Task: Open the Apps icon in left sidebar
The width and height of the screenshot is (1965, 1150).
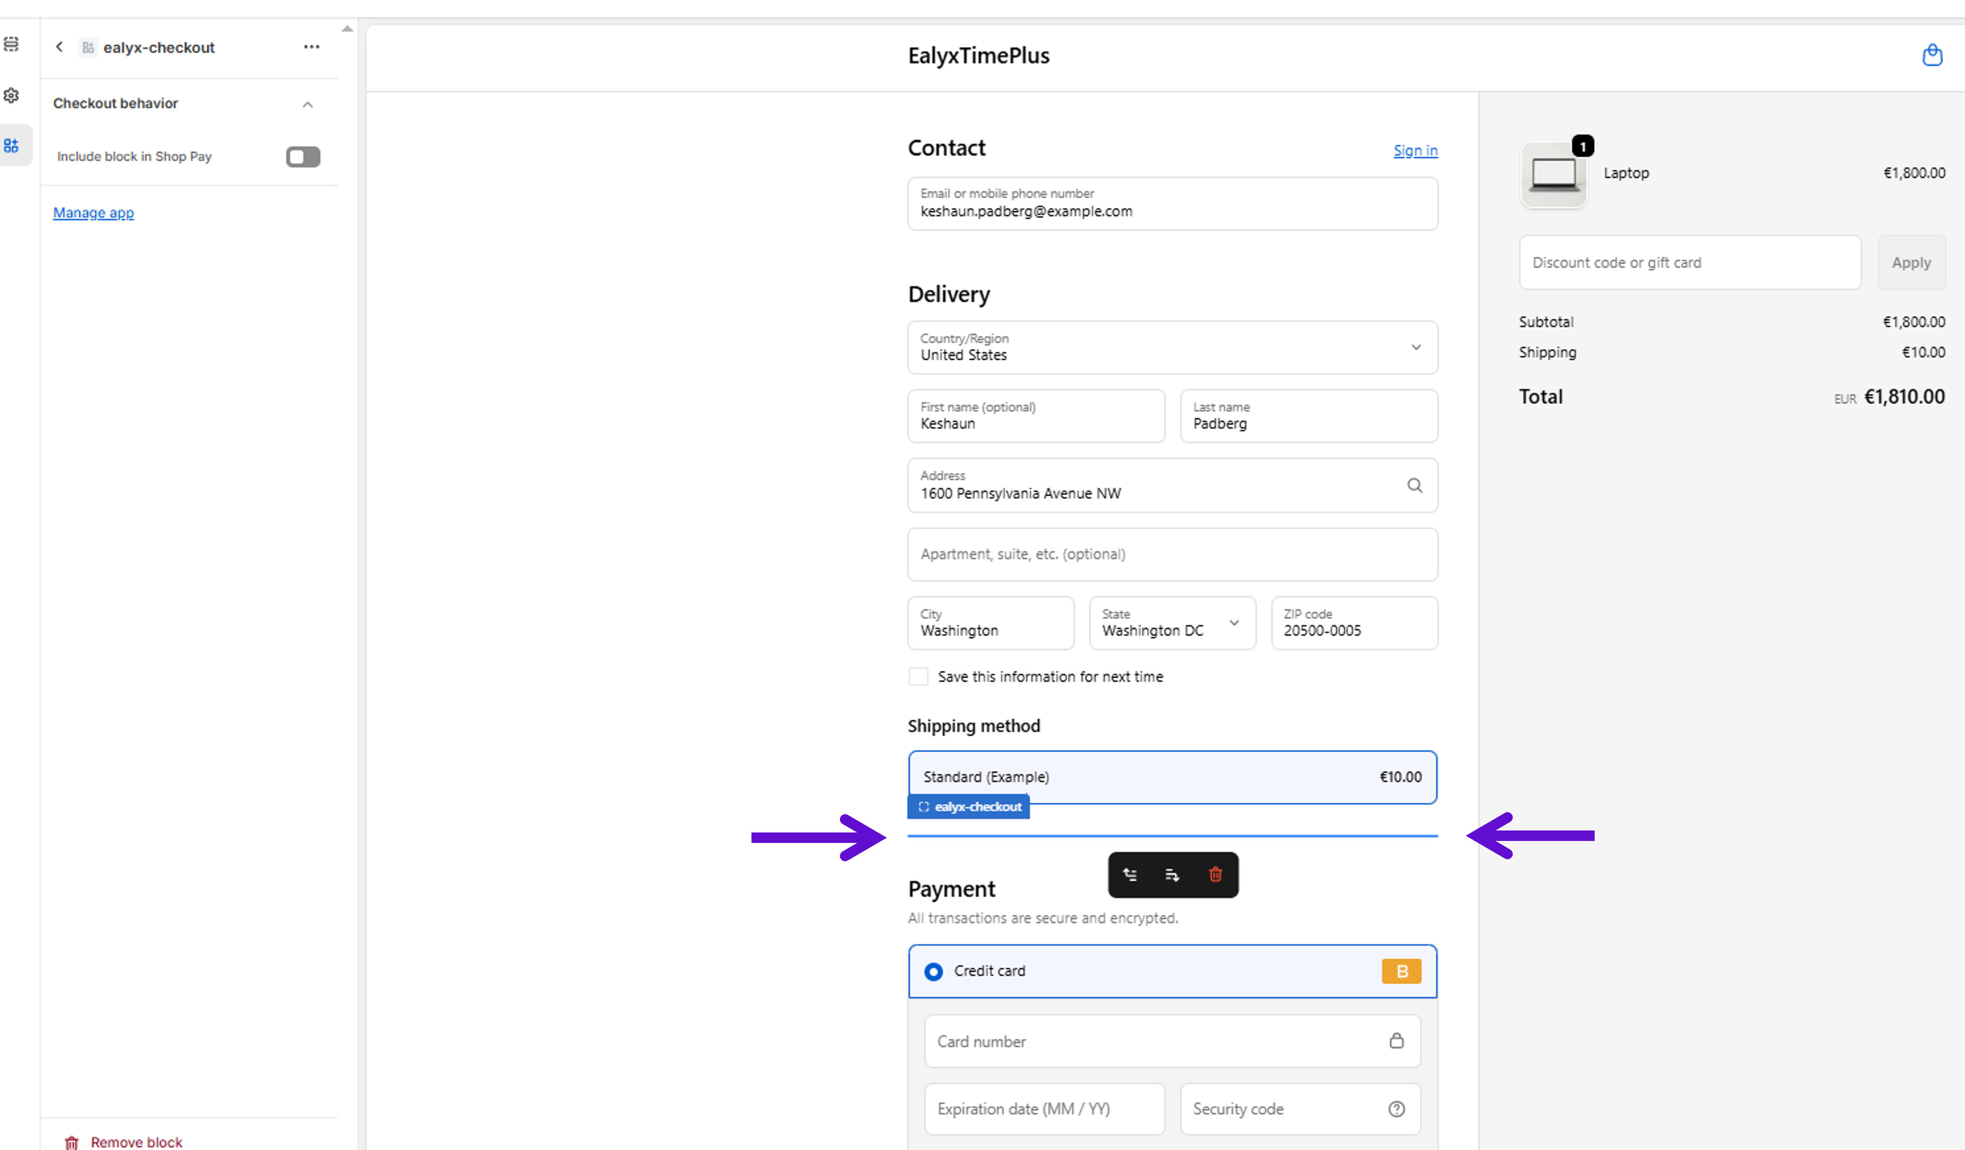Action: tap(11, 146)
